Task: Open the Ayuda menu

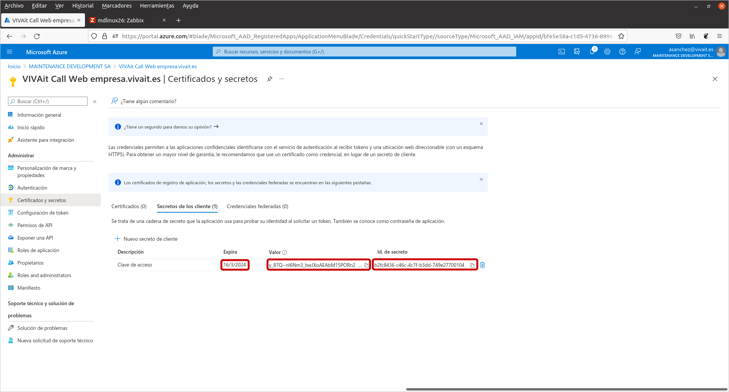Action: coord(190,6)
